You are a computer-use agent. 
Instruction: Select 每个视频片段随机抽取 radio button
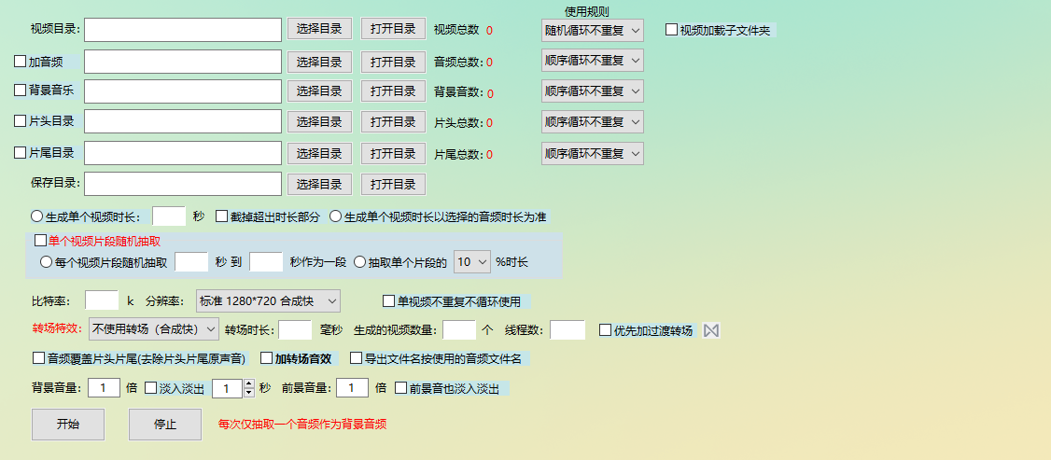pyautogui.click(x=47, y=262)
